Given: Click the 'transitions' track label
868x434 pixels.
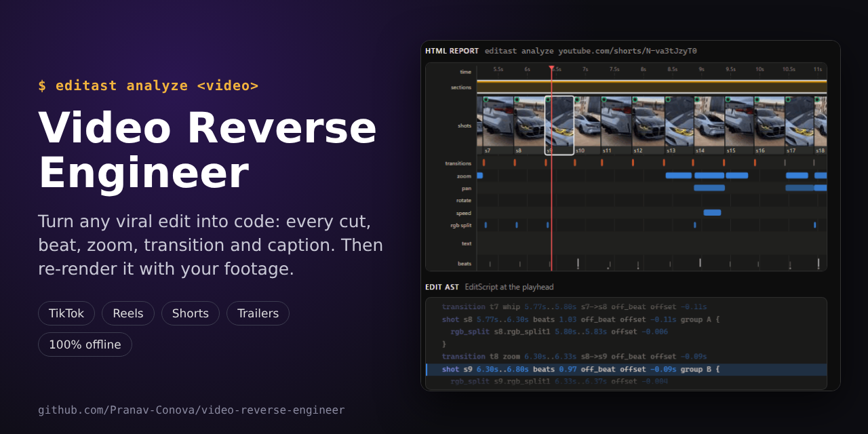Looking at the screenshot, I should [x=458, y=163].
